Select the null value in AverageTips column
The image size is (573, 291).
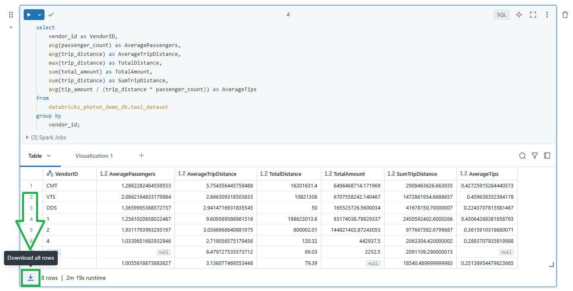[506, 252]
